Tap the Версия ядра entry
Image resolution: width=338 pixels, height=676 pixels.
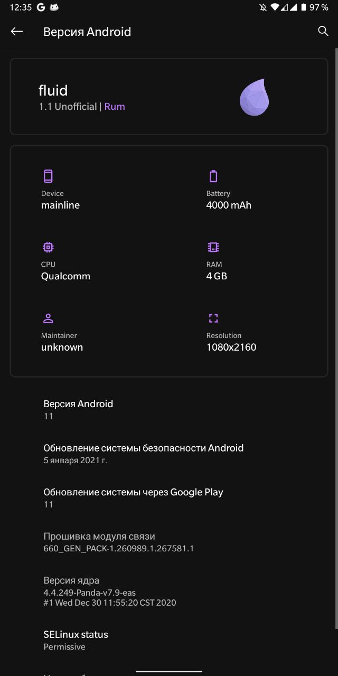click(x=169, y=591)
